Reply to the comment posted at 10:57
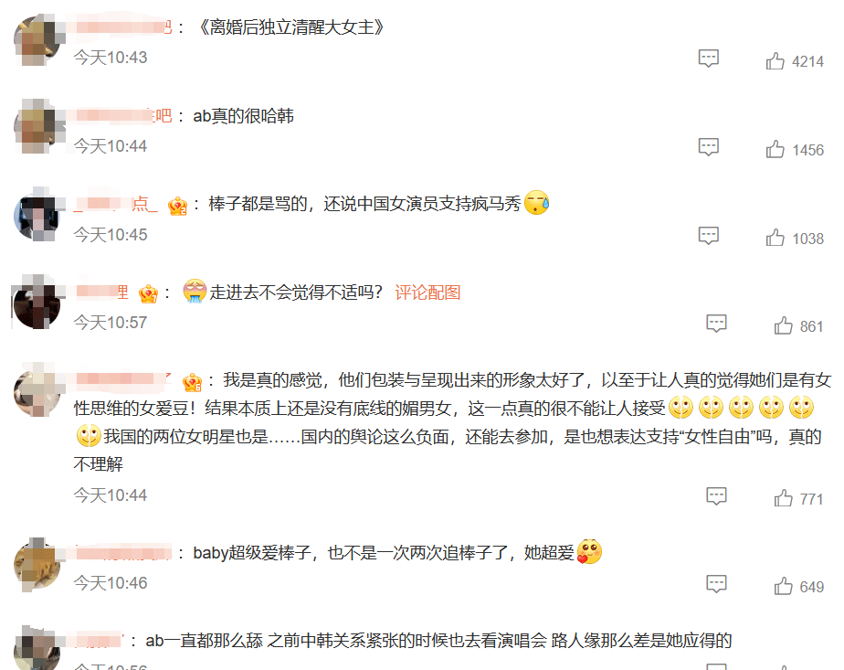The width and height of the screenshot is (844, 670). point(716,324)
